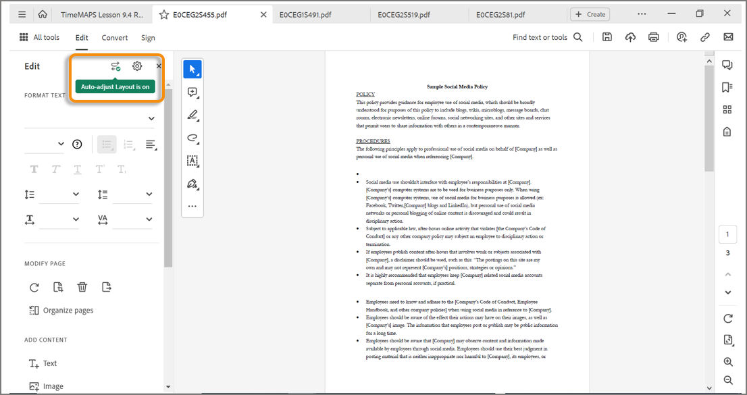Upload the file to cloud storage
The image size is (747, 395).
pyautogui.click(x=630, y=37)
